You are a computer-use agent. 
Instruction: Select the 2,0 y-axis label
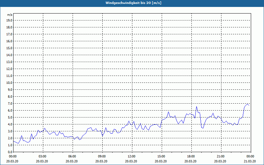(x=10, y=138)
